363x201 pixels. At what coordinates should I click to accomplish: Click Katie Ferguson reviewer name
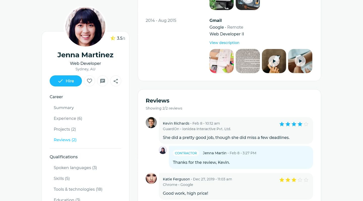[176, 179]
